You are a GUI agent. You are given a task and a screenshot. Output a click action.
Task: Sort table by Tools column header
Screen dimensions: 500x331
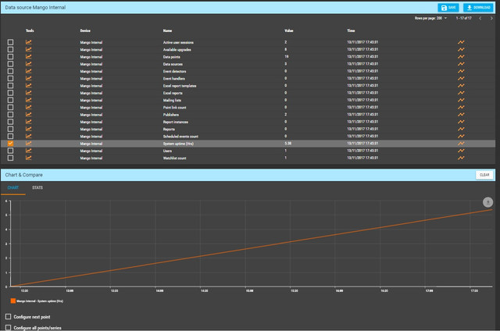pyautogui.click(x=30, y=30)
